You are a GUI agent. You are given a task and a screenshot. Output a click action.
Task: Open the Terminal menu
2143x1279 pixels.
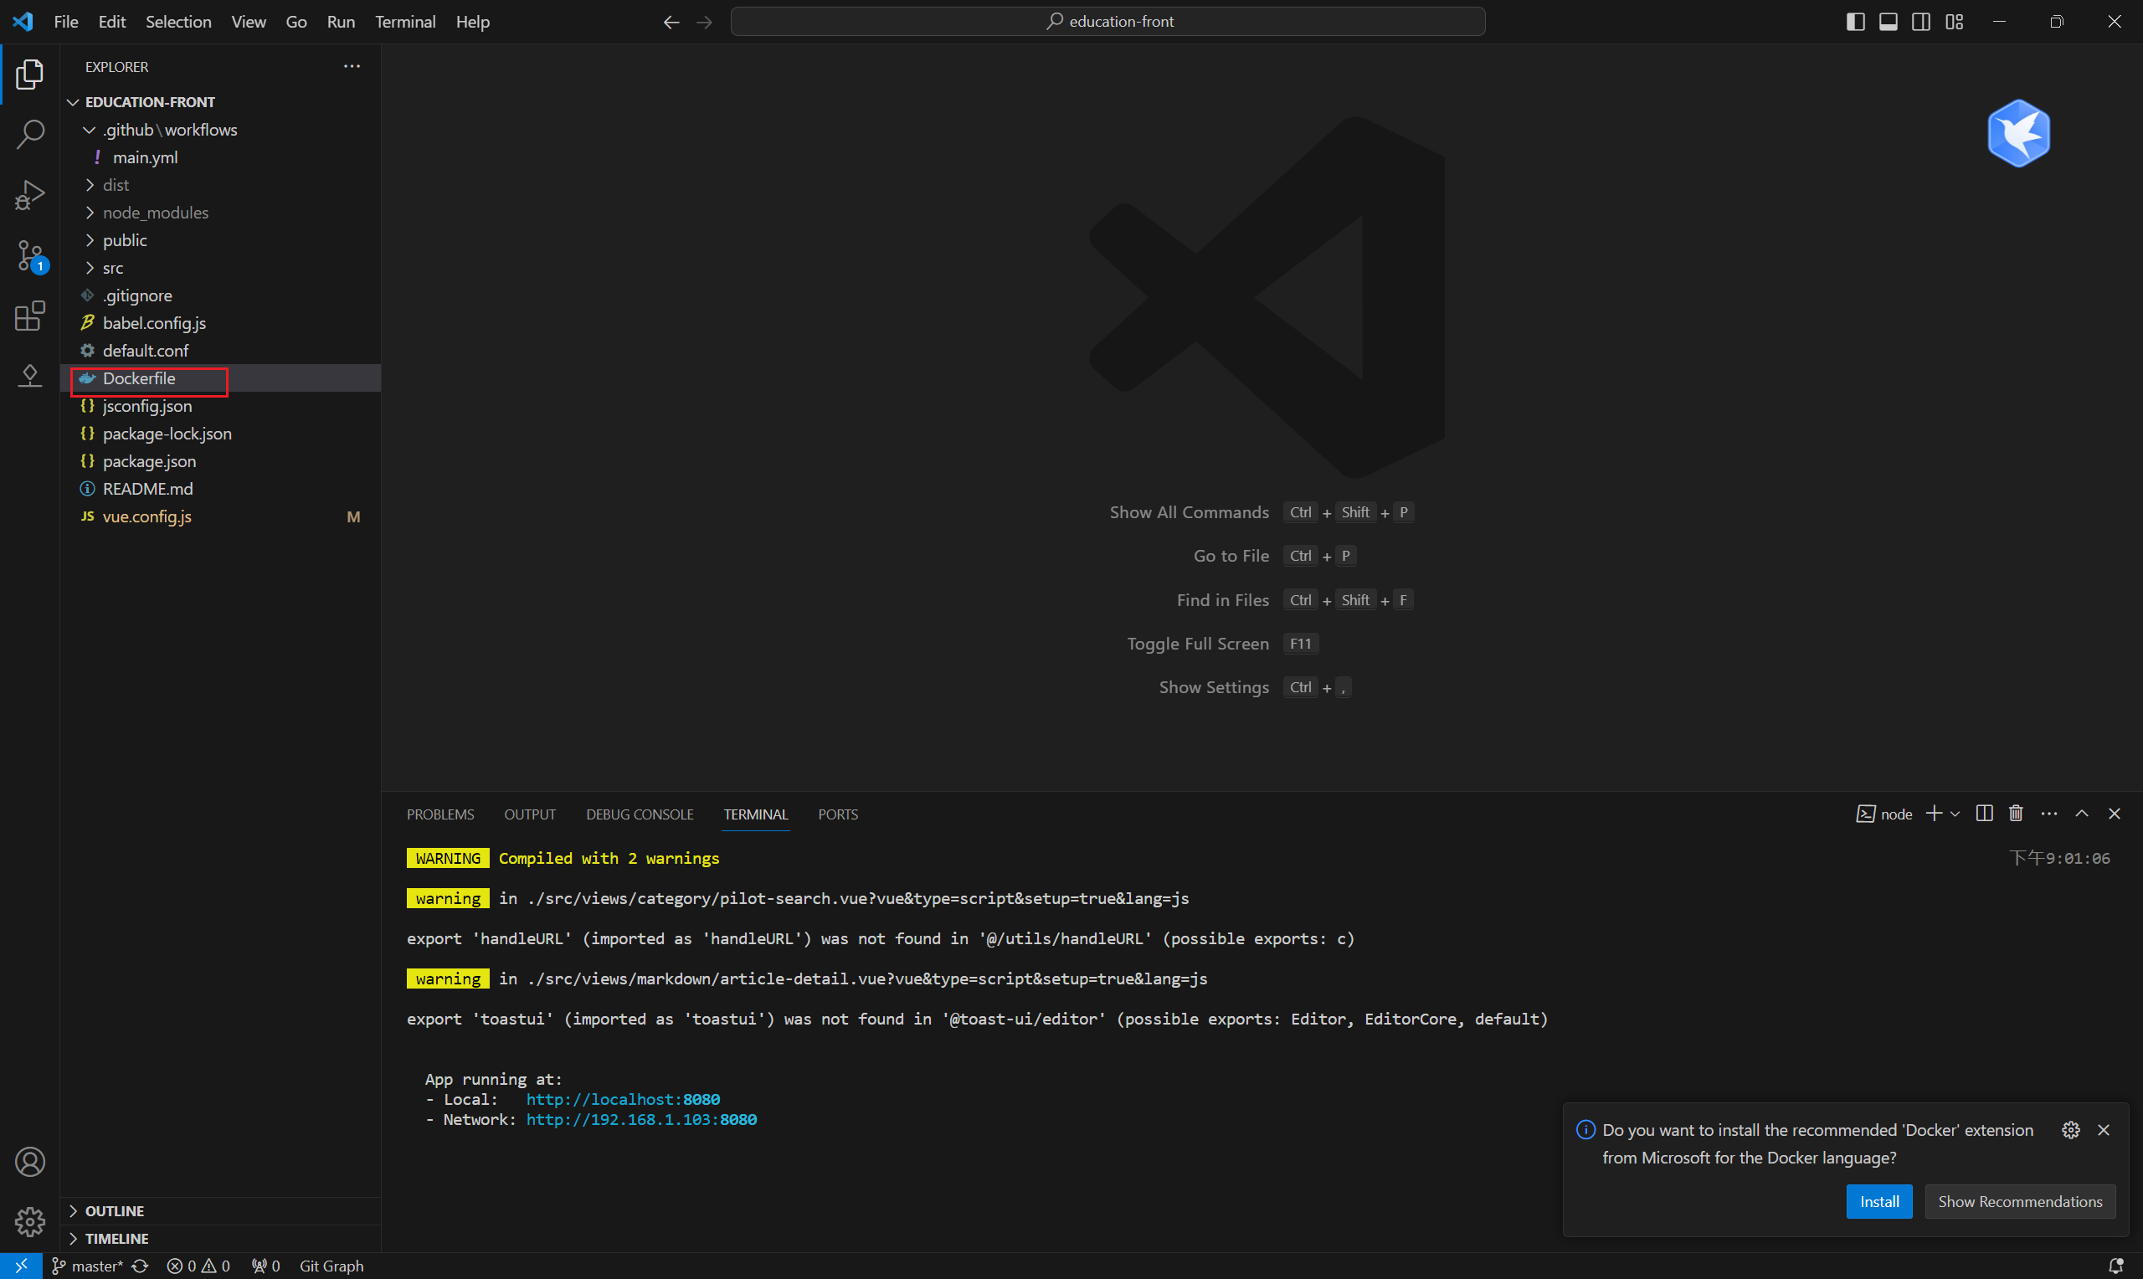point(404,22)
